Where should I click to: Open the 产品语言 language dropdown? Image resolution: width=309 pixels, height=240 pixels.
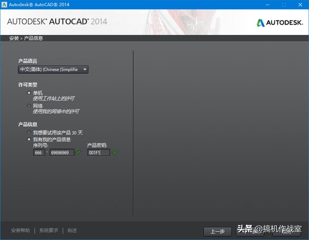[85, 69]
